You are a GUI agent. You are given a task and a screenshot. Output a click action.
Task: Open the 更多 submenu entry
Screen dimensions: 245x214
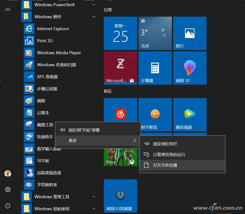98,141
